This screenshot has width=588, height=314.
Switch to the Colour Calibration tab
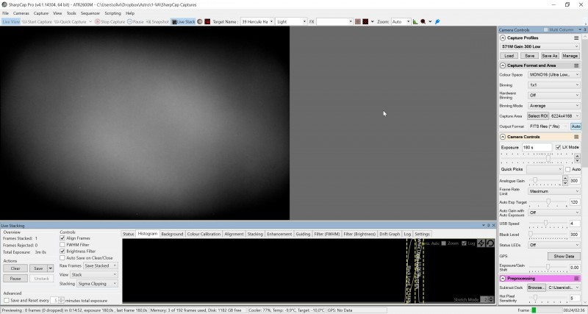tap(204, 234)
